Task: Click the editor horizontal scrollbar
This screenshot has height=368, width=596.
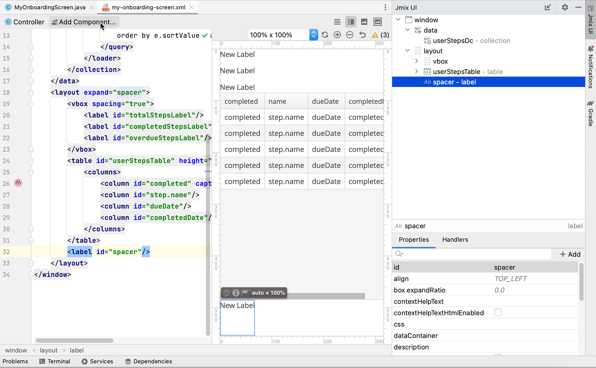Action: click(x=74, y=340)
